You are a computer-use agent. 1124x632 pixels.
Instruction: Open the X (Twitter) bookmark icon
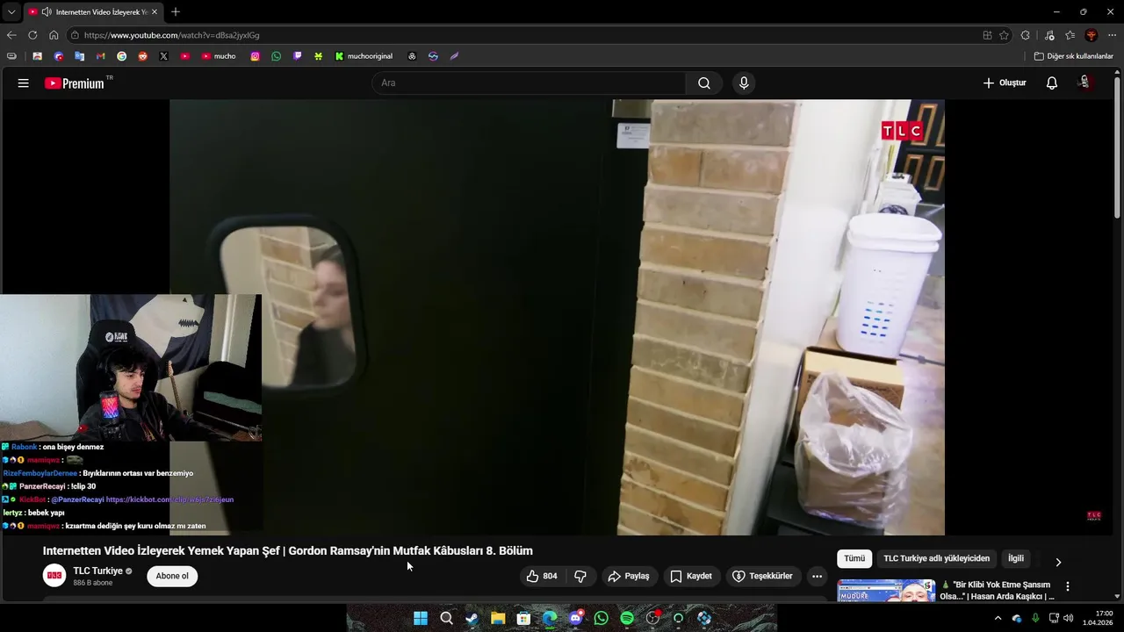click(x=163, y=56)
